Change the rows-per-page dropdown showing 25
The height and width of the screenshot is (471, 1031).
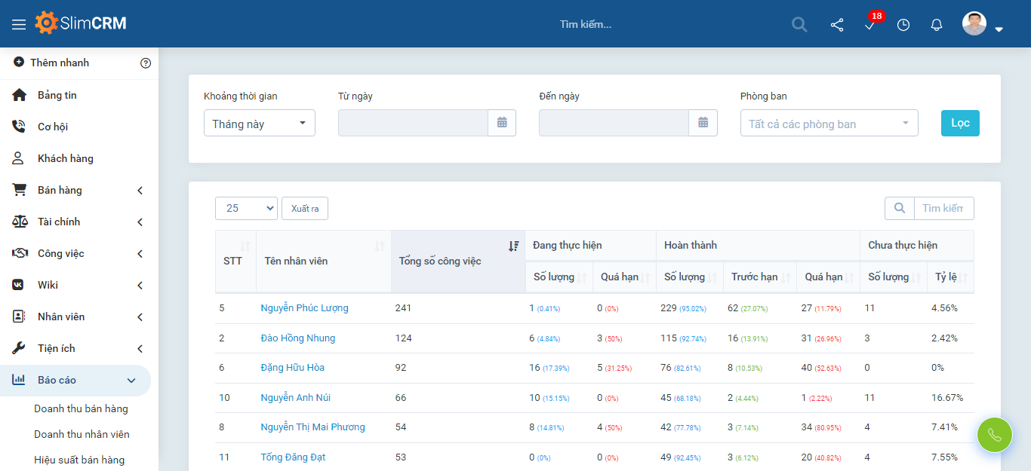click(x=246, y=209)
